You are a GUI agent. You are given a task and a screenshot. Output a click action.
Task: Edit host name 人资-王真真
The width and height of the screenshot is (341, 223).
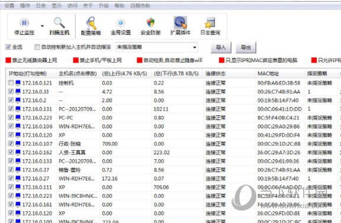[x=72, y=153]
